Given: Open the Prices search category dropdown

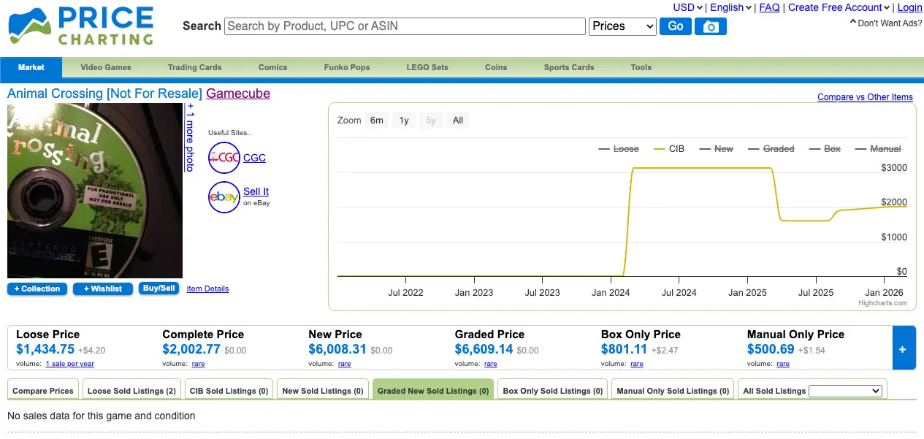Looking at the screenshot, I should 622,26.
